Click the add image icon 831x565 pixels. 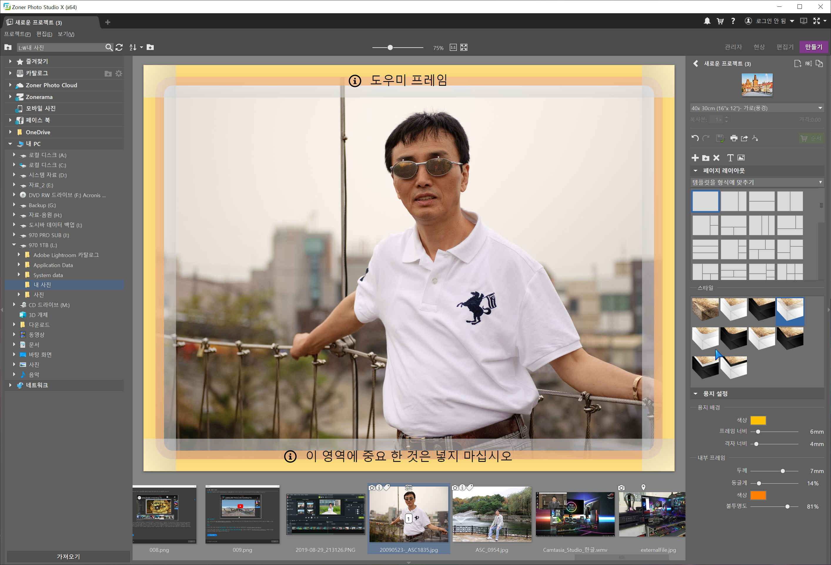[741, 157]
